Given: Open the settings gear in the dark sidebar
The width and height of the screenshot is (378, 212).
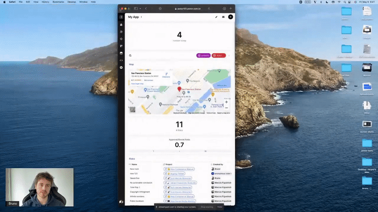Looking at the screenshot, I should click(x=121, y=67).
